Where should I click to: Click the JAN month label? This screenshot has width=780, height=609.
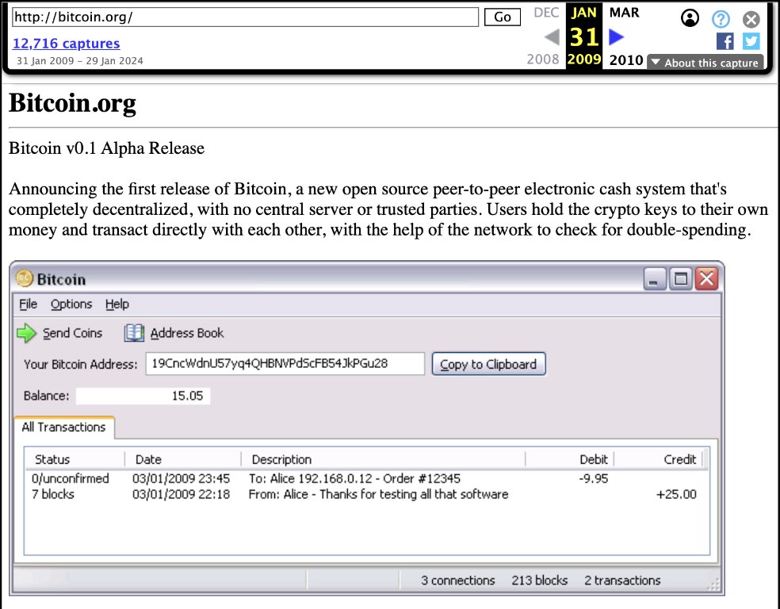click(x=584, y=13)
